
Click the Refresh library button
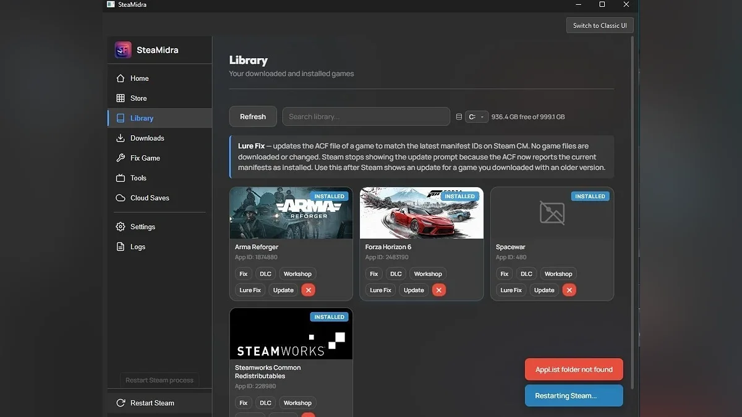pos(253,117)
